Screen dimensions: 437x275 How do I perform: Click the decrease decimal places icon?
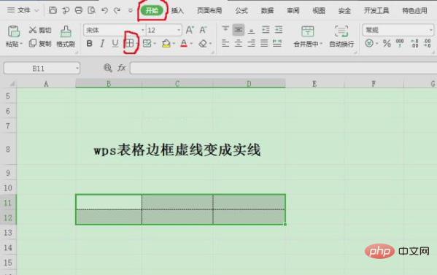tap(428, 43)
